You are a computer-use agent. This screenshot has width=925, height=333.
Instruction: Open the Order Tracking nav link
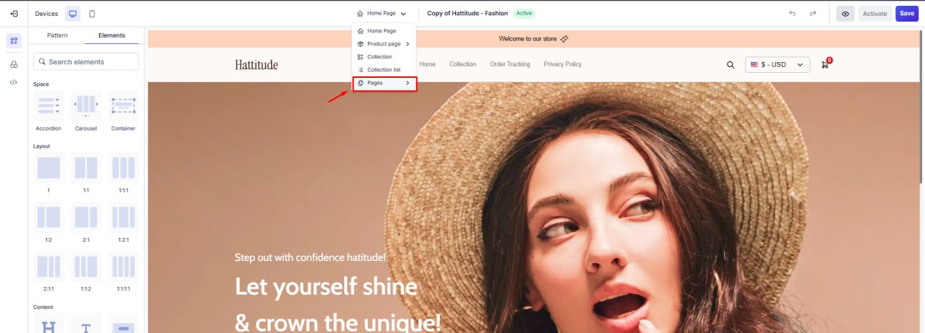[x=509, y=64]
